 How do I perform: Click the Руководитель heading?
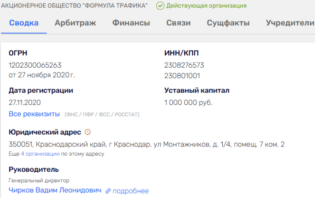point(34,170)
